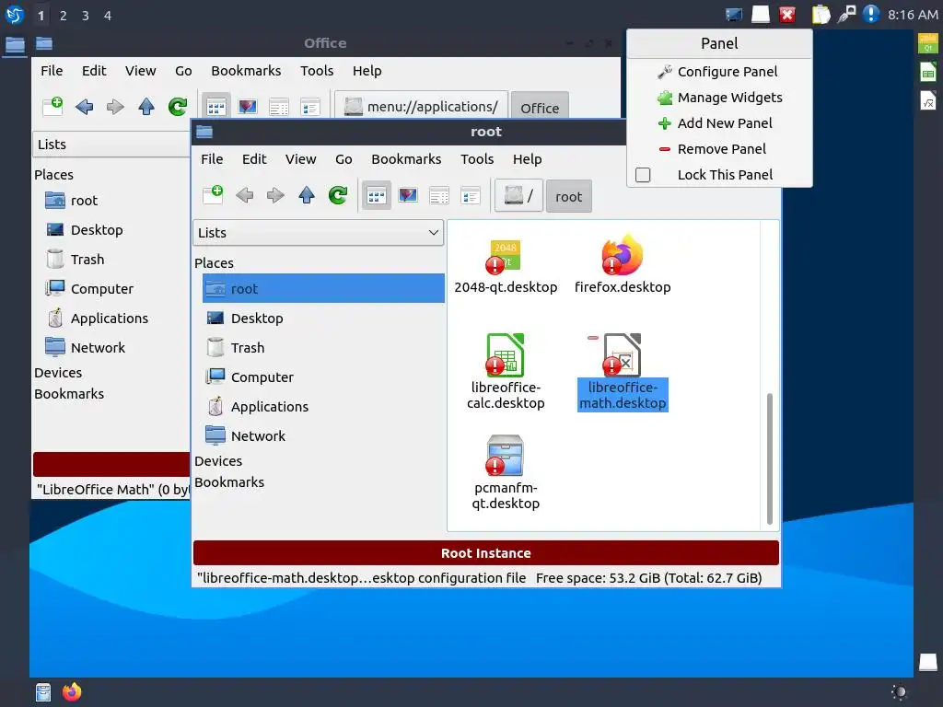943x707 pixels.
Task: Click the filesystem root / path button
Action: click(x=518, y=196)
